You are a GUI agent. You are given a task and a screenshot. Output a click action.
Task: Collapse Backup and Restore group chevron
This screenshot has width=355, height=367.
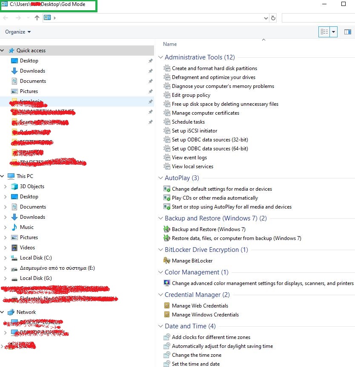pyautogui.click(x=160, y=218)
